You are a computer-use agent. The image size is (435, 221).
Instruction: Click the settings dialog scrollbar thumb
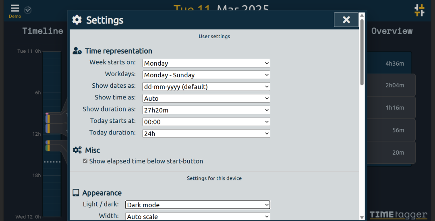coord(362,52)
